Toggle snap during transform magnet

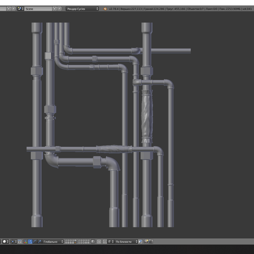(105, 242)
